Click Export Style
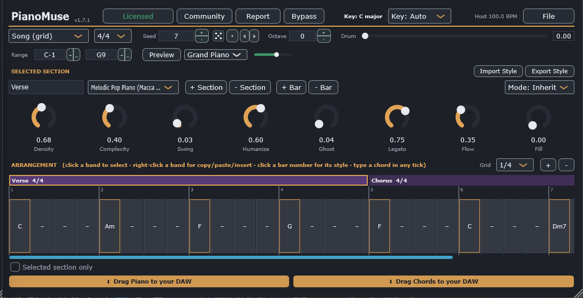583x298 pixels. coord(549,71)
